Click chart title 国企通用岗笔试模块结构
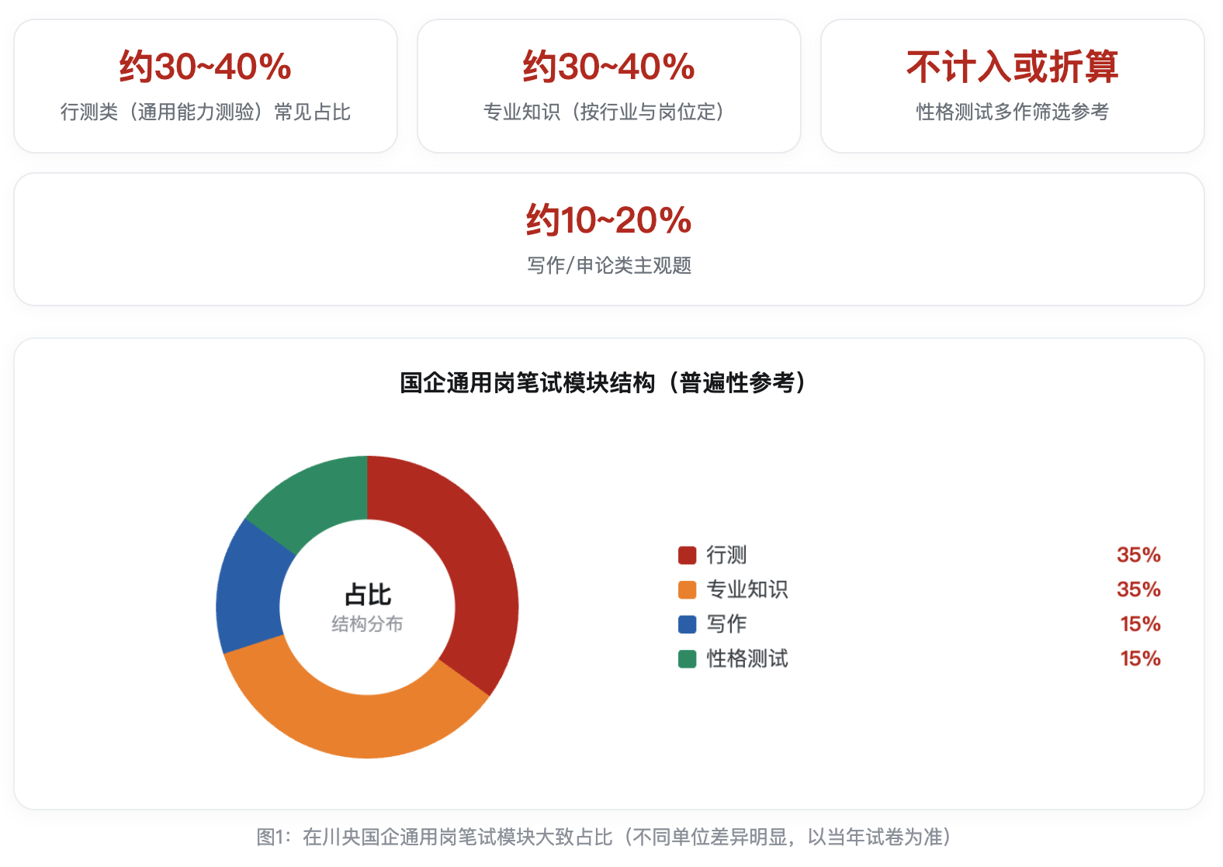The image size is (1223, 867). [x=528, y=383]
